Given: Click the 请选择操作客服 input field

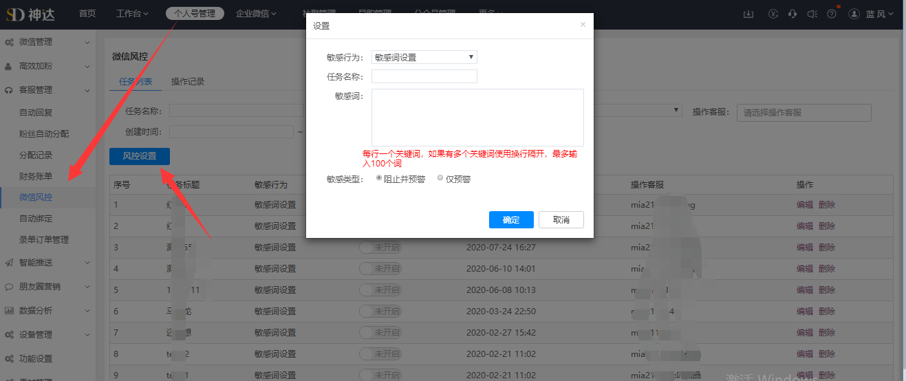Looking at the screenshot, I should coord(803,113).
